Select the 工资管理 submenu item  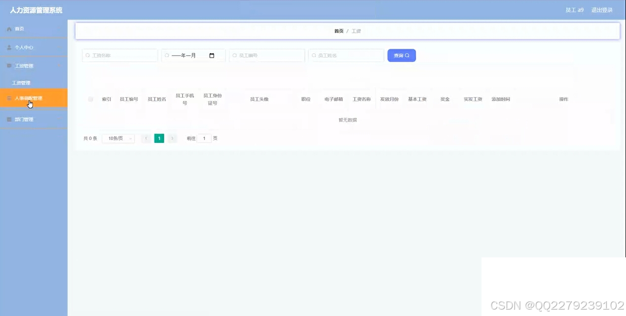(x=21, y=82)
